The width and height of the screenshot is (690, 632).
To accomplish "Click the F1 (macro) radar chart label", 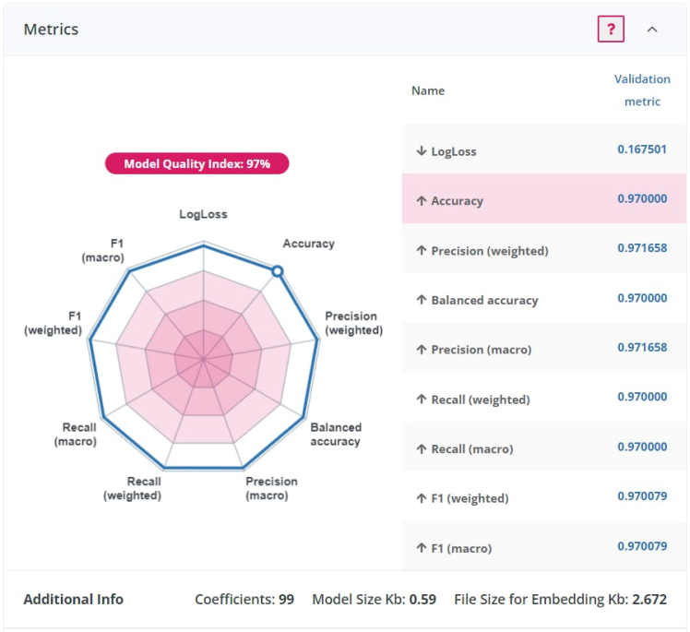I will pos(102,251).
